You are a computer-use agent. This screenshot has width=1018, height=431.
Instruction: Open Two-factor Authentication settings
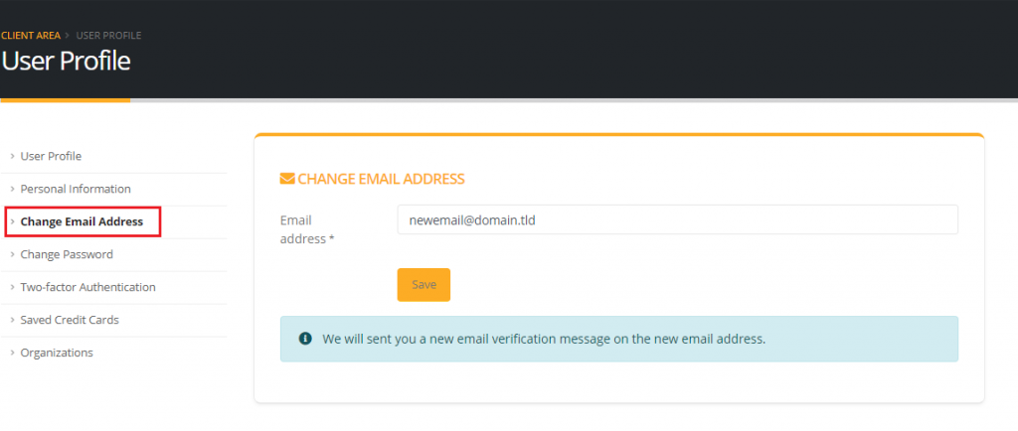(87, 287)
